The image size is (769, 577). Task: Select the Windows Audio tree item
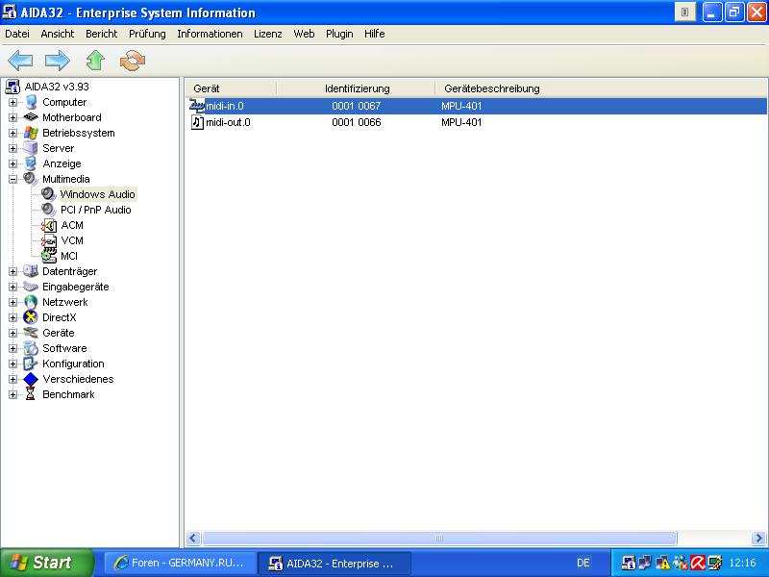[98, 194]
